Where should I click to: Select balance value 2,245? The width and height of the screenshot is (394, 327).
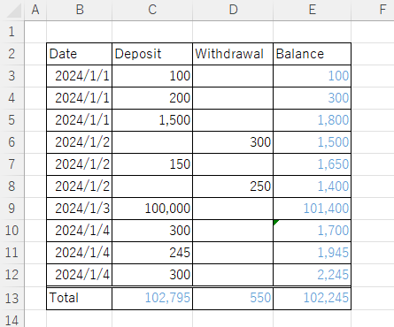(x=313, y=275)
